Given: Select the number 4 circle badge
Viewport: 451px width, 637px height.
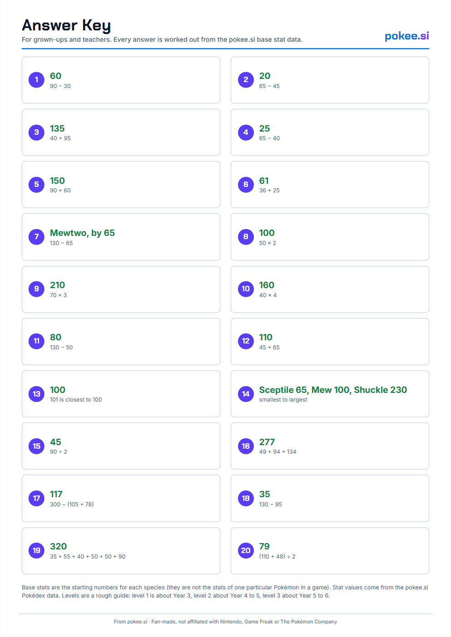Looking at the screenshot, I should (x=246, y=132).
